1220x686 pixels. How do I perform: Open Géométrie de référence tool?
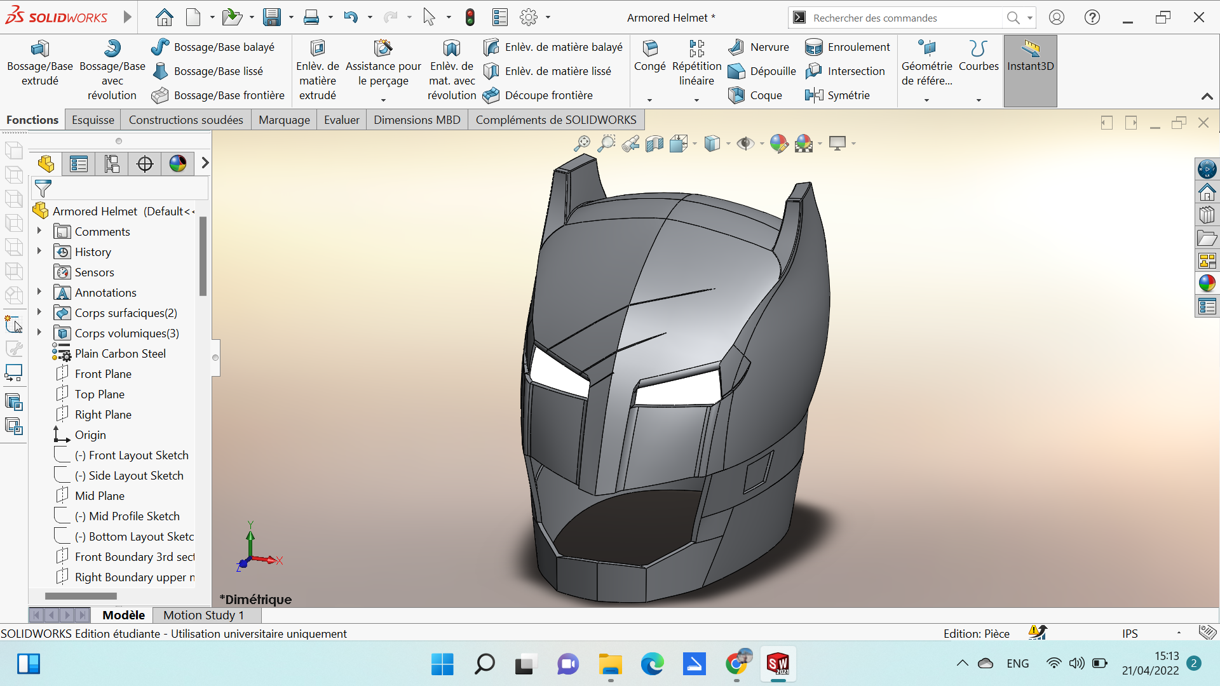926,64
